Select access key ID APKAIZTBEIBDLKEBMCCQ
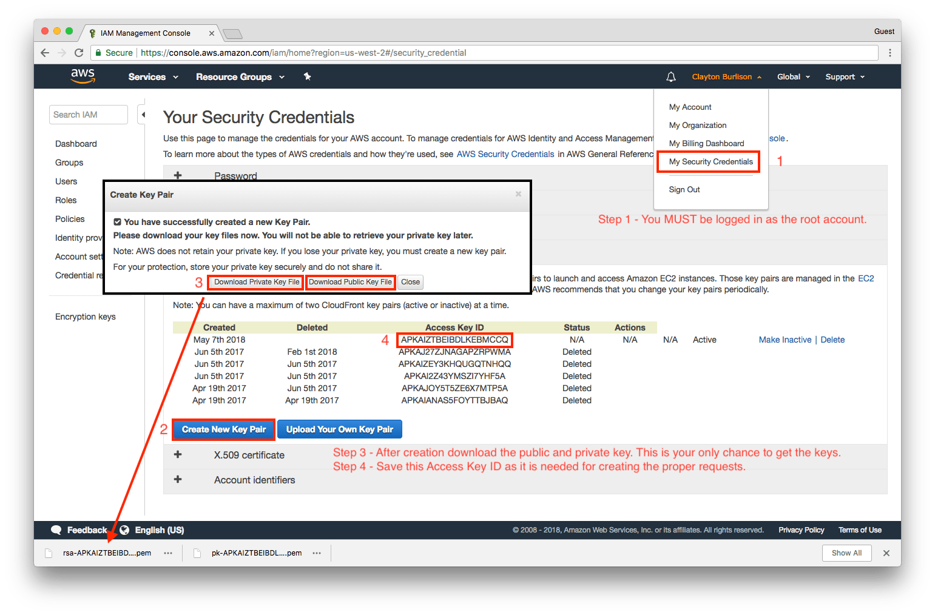 pos(454,340)
